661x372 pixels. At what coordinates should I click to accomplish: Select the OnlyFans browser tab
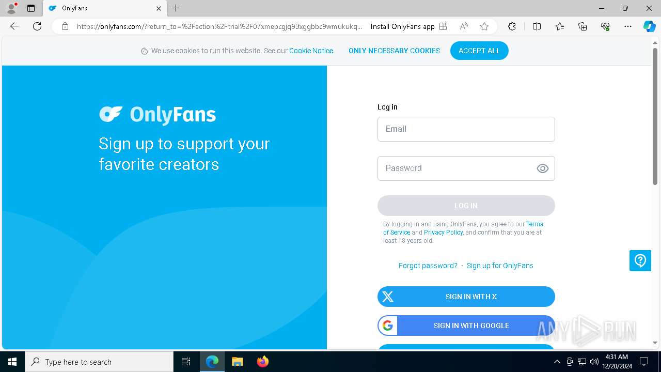[105, 8]
